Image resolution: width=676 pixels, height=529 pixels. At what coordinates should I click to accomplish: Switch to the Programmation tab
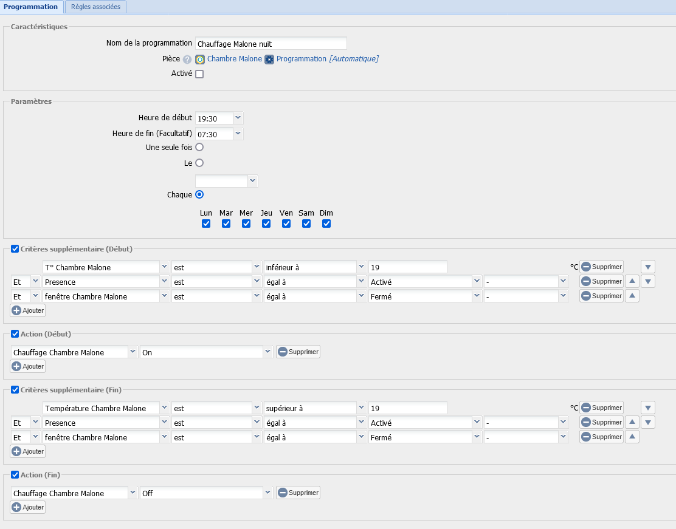click(30, 7)
